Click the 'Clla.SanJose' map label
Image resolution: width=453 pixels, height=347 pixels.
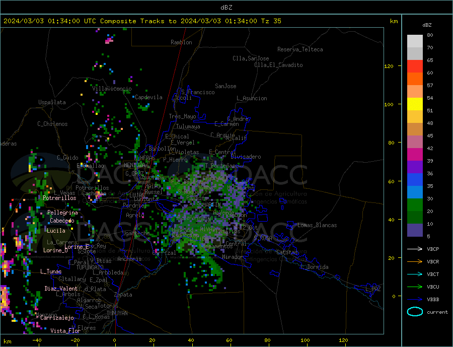coord(251,58)
